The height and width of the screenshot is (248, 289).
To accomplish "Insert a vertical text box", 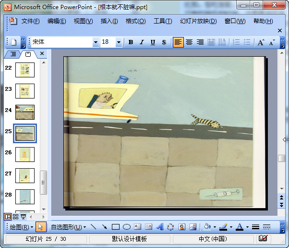I will 148,227.
